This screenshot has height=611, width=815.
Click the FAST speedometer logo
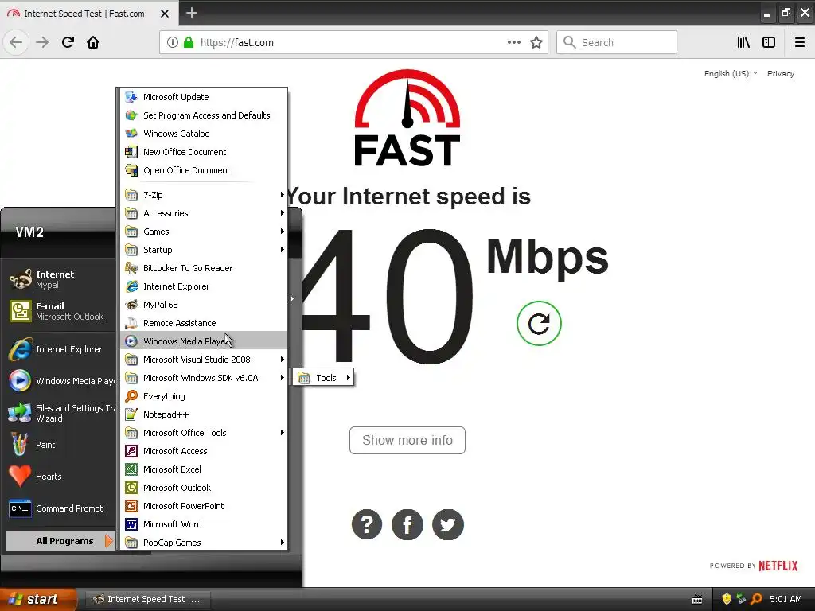[407, 118]
